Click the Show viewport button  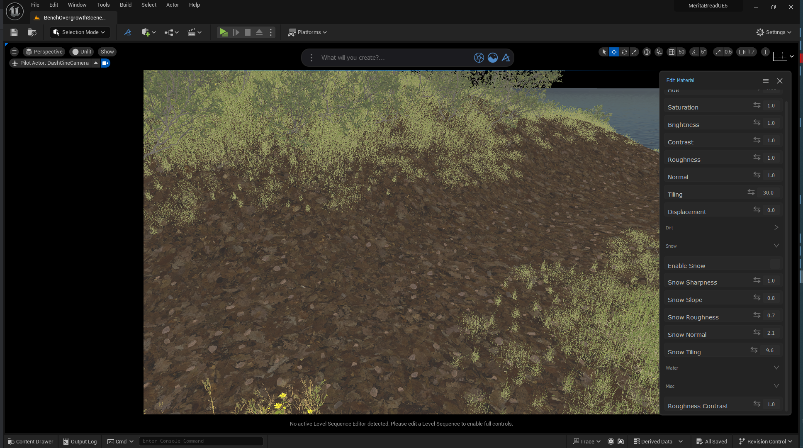pyautogui.click(x=107, y=52)
